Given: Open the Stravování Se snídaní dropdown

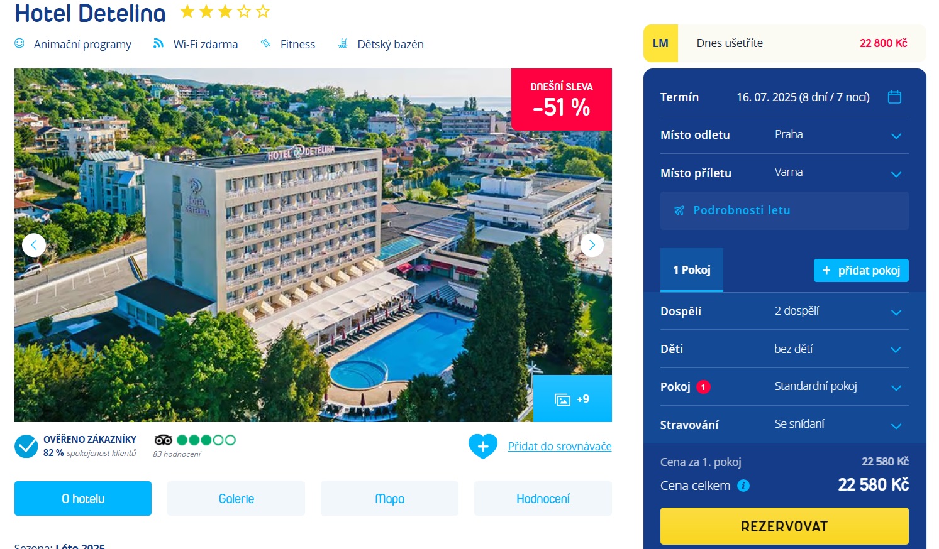Looking at the screenshot, I should tap(784, 425).
